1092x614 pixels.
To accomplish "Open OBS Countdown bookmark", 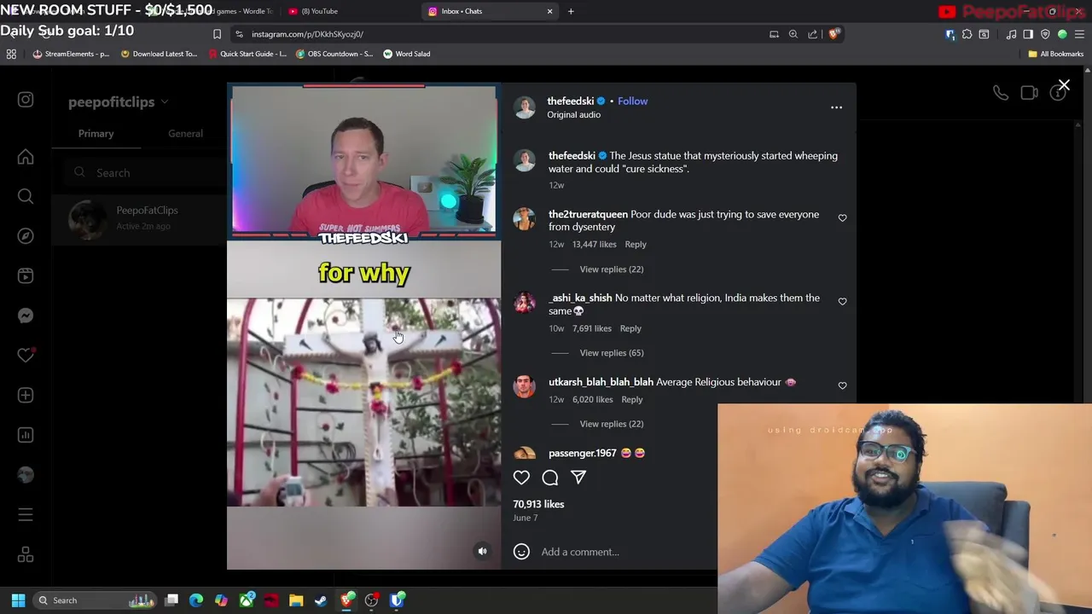I will click(x=334, y=54).
